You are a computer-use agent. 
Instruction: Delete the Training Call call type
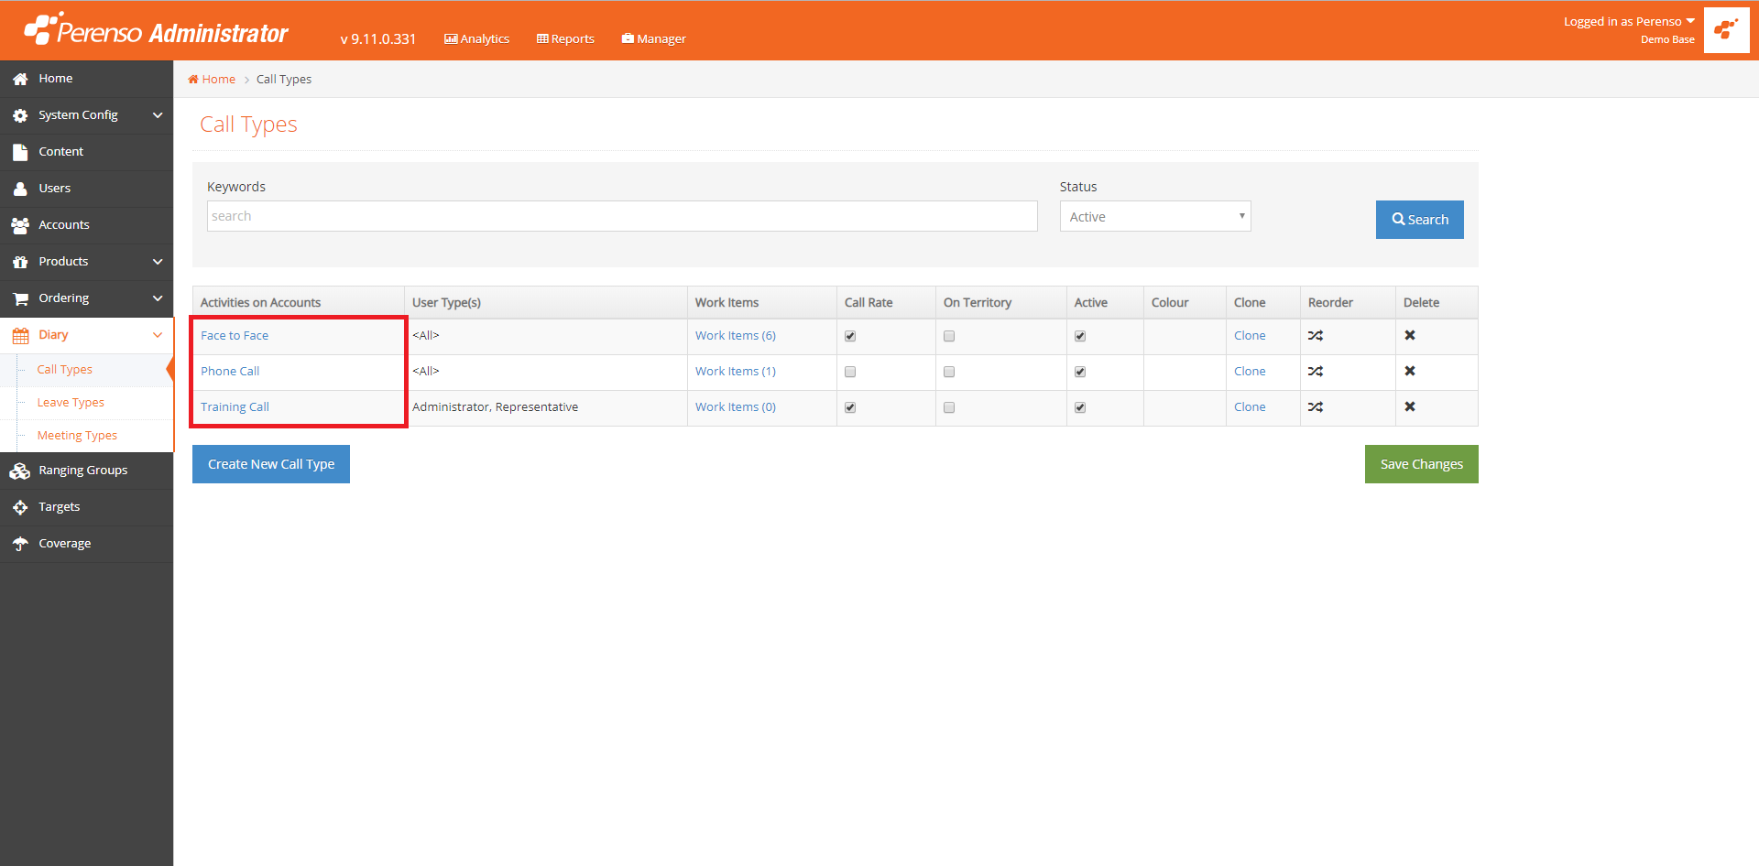pyautogui.click(x=1410, y=406)
